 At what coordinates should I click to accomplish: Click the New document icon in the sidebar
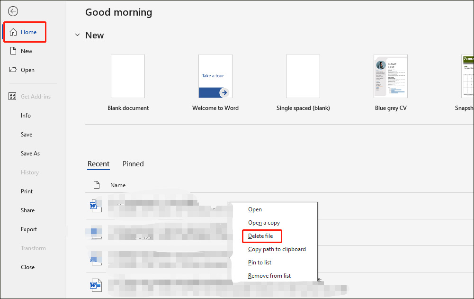[x=13, y=51]
